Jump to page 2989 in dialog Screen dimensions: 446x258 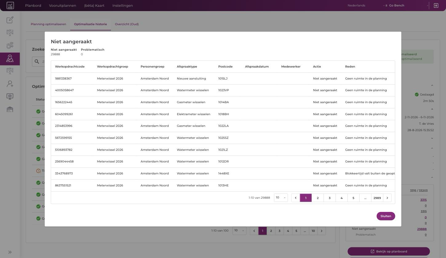click(377, 198)
